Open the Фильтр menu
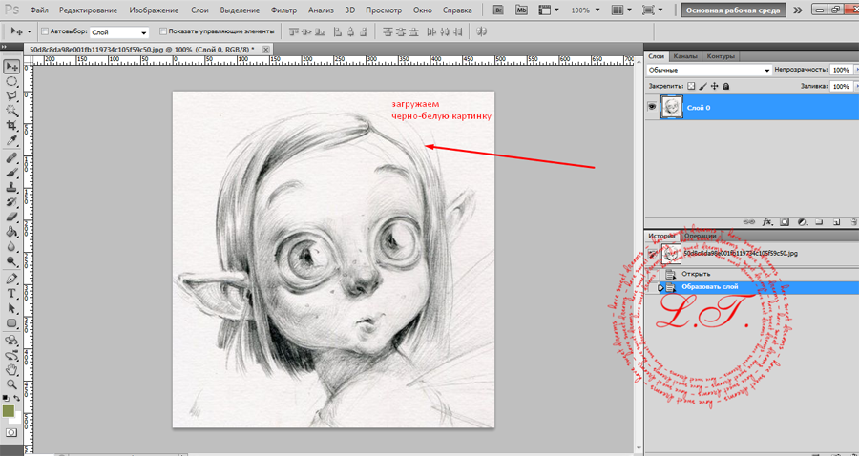 coord(283,10)
